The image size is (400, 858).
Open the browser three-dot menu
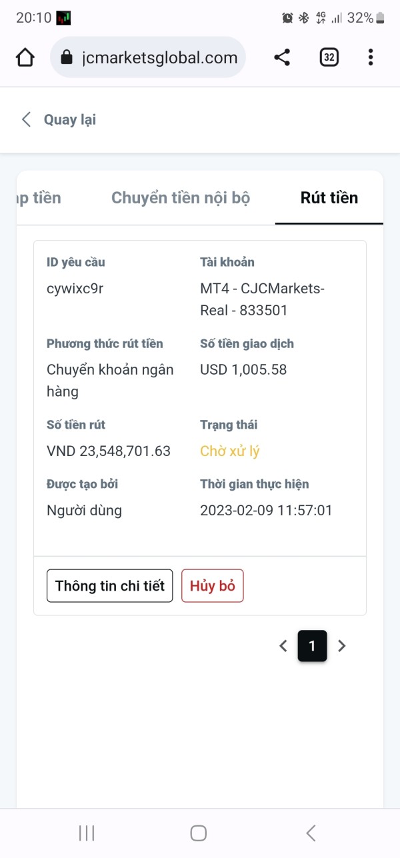pos(371,58)
